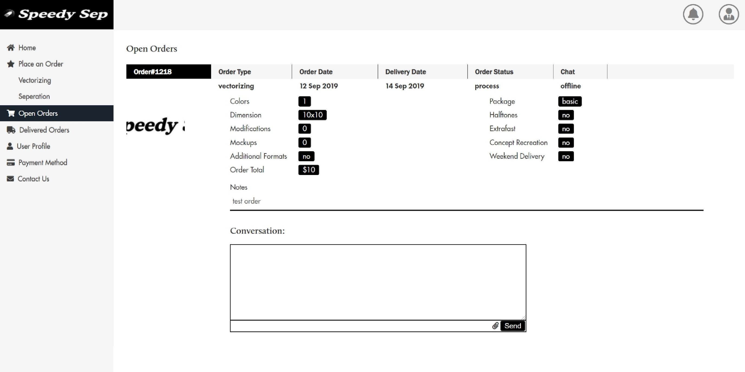Click the 'offline' chat status
The width and height of the screenshot is (745, 372).
pyautogui.click(x=571, y=86)
